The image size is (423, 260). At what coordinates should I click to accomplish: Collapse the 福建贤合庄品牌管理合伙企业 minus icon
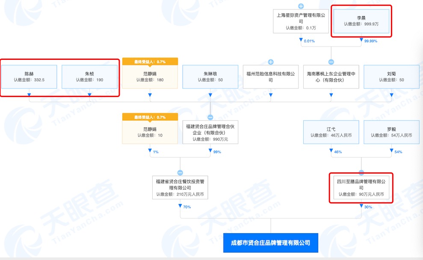[x=210, y=117]
